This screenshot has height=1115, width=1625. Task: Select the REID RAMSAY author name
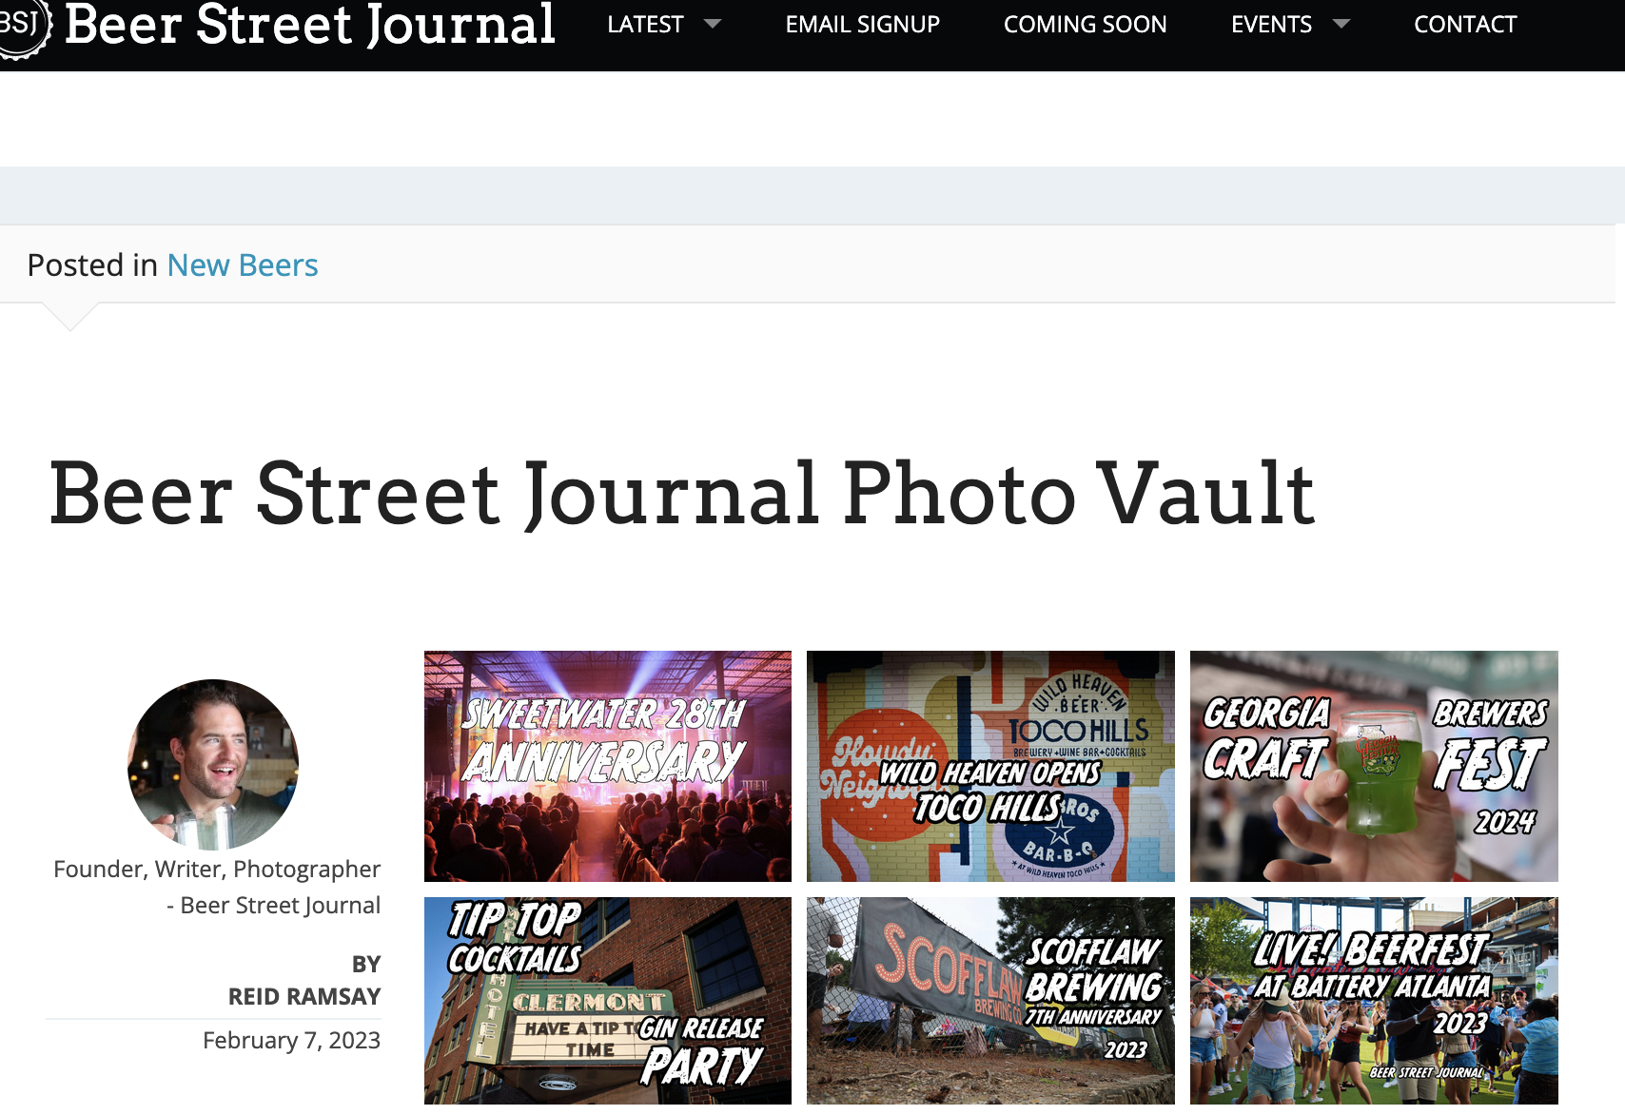[304, 996]
